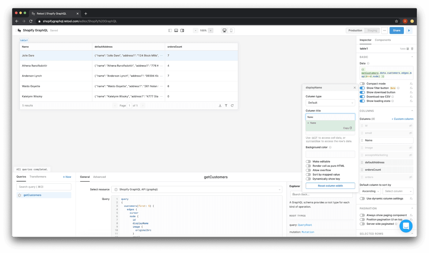Open the Ascending sort order dropdown
This screenshot has width=429, height=253.
click(370, 191)
